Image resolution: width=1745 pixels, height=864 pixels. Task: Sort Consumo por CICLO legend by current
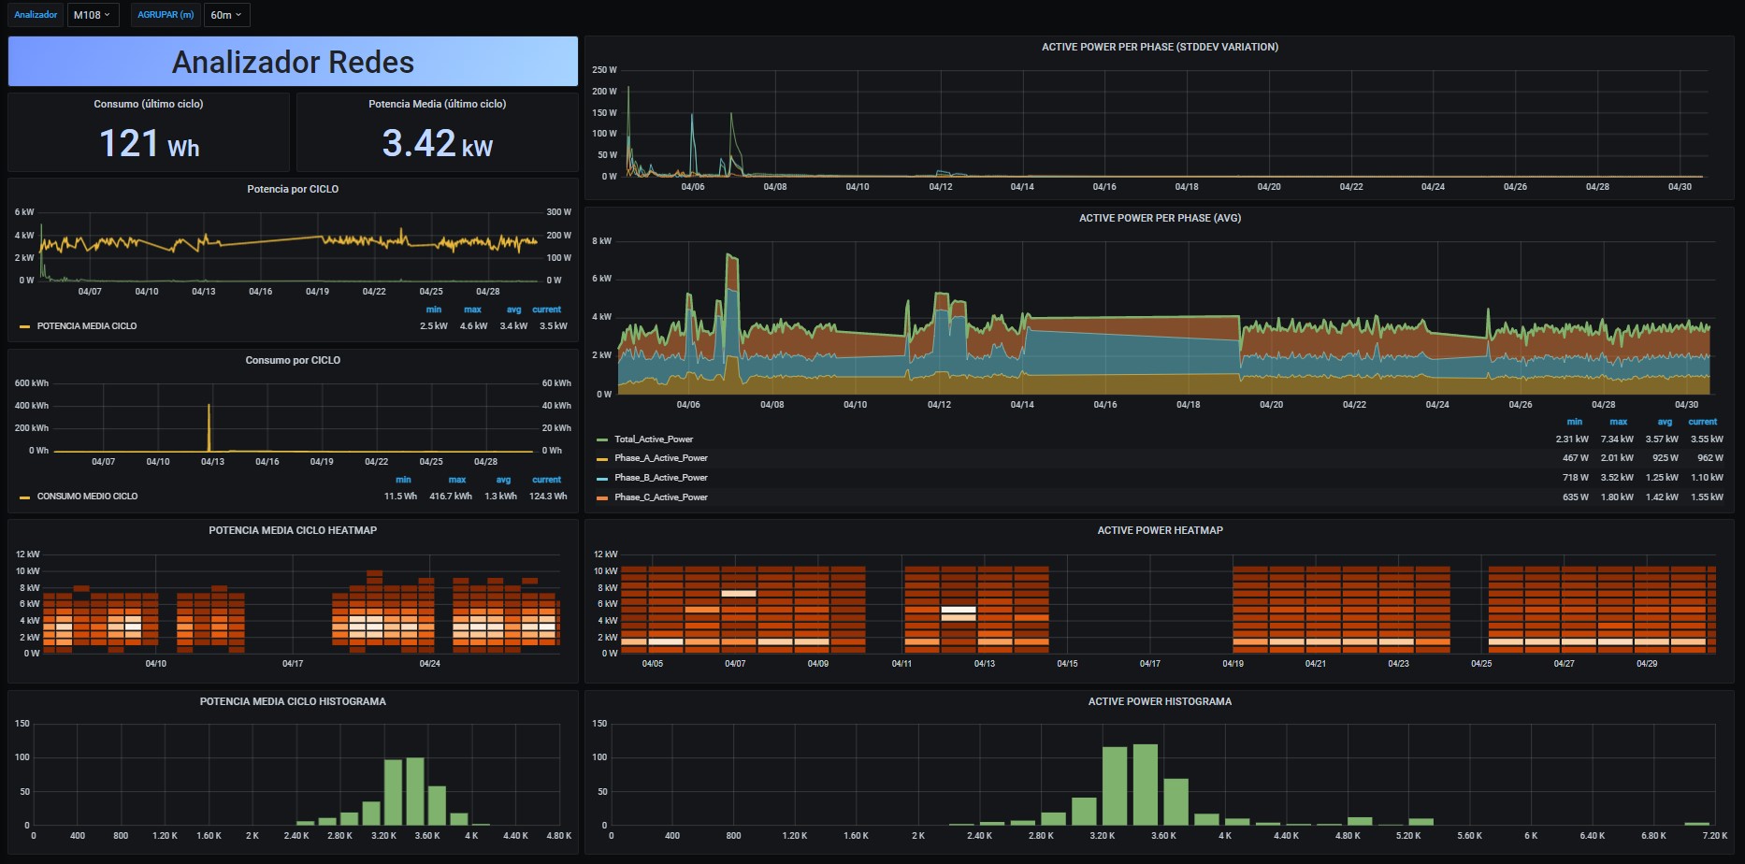point(546,480)
